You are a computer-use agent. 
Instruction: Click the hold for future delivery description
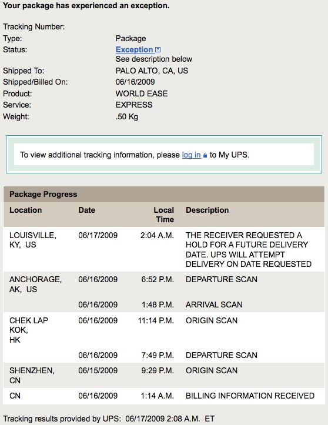pyautogui.click(x=249, y=250)
